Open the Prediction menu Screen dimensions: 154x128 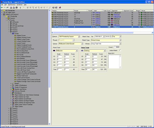tap(19, 5)
